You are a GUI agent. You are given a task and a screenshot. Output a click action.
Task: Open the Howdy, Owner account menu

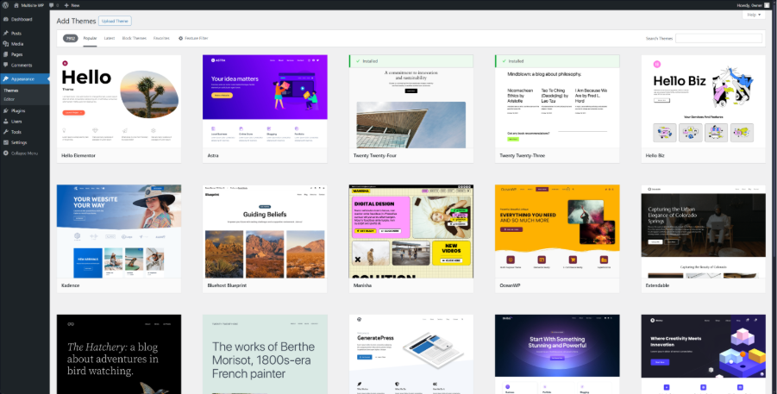[753, 5]
